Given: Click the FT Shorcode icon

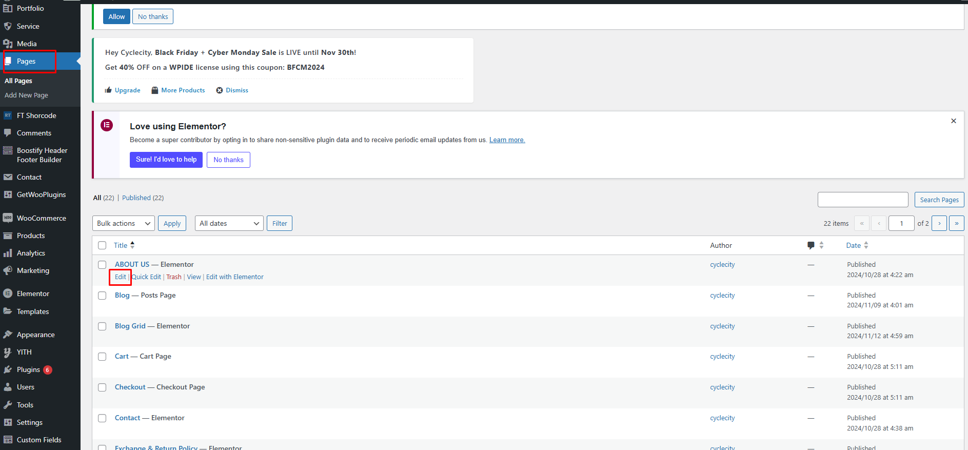Looking at the screenshot, I should click(8, 115).
